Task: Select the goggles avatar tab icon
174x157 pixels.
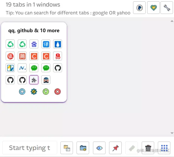Action: point(46,80)
